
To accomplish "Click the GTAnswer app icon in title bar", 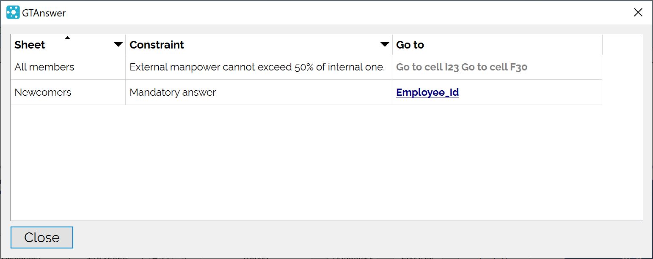I will click(x=13, y=13).
